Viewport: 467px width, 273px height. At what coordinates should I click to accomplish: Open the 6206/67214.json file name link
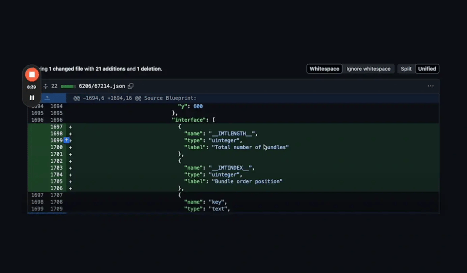click(102, 86)
